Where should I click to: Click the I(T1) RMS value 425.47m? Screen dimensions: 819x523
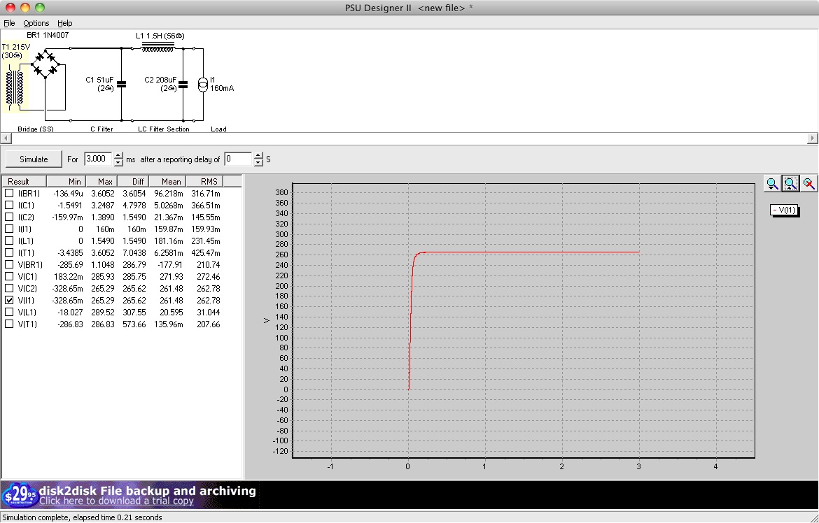click(206, 253)
